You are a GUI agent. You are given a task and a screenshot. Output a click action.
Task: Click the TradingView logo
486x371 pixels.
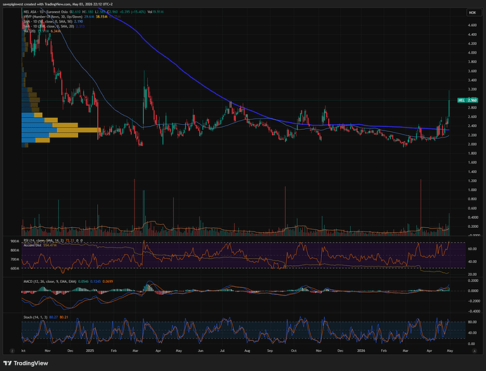[x=26, y=363]
